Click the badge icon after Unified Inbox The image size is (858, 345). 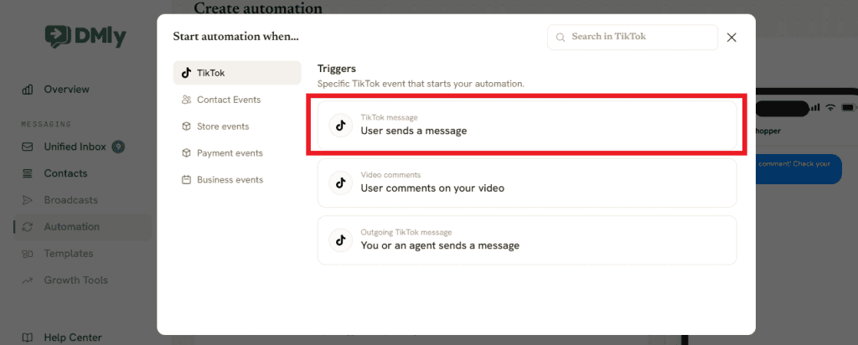(x=119, y=147)
